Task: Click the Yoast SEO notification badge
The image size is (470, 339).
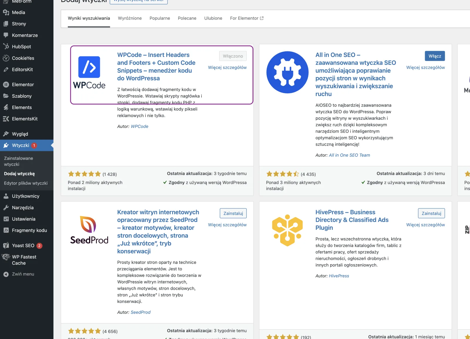Action: tap(39, 246)
